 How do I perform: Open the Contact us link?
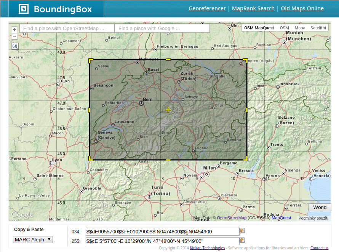319,248
